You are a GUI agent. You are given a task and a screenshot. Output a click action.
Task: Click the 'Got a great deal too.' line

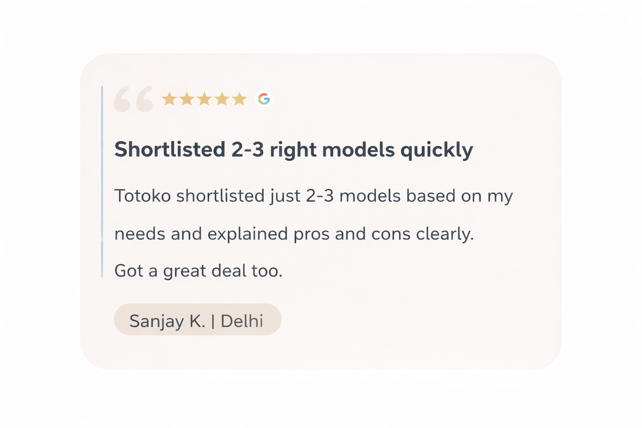pyautogui.click(x=198, y=271)
